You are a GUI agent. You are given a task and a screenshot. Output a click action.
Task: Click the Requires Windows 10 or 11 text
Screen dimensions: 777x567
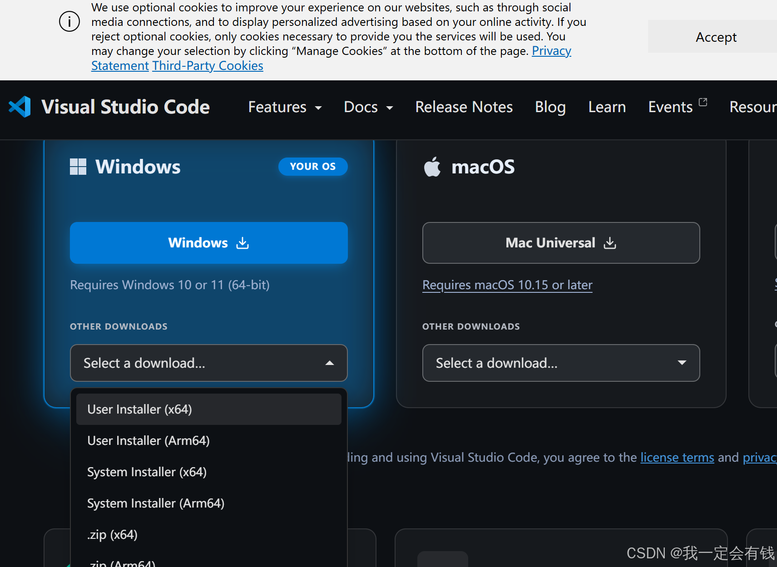(x=170, y=285)
